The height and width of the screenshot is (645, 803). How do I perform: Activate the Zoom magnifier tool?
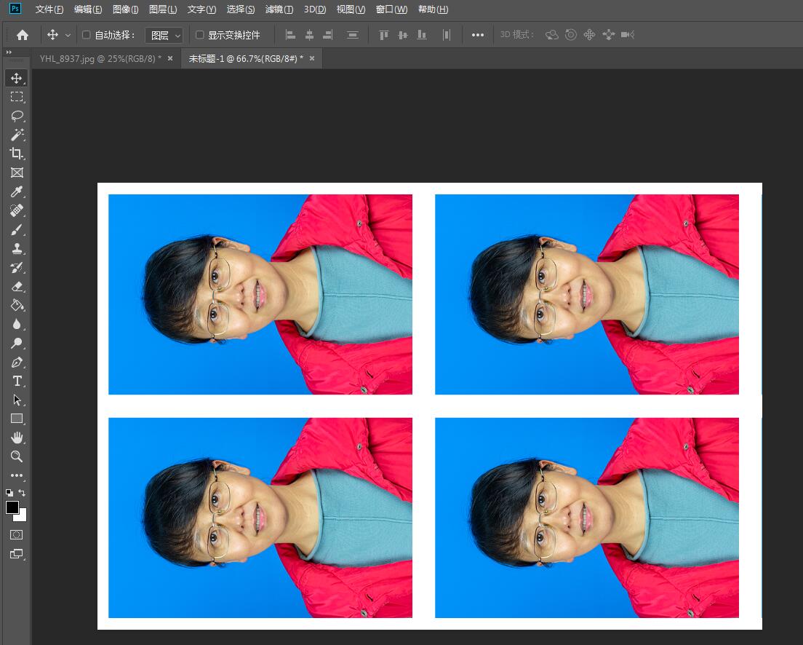click(17, 456)
